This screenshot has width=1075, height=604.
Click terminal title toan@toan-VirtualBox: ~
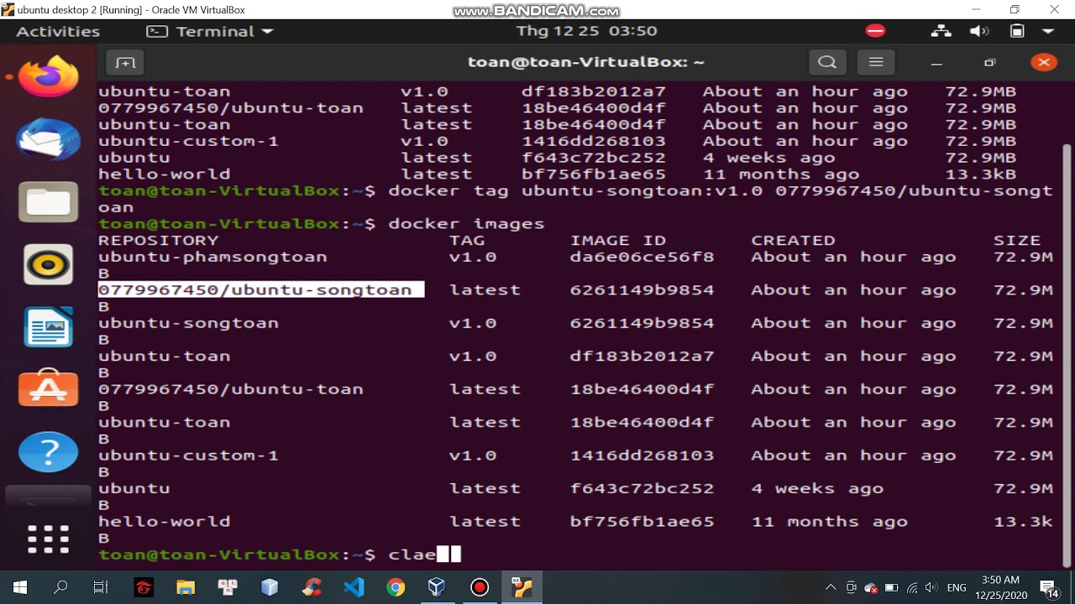click(585, 62)
